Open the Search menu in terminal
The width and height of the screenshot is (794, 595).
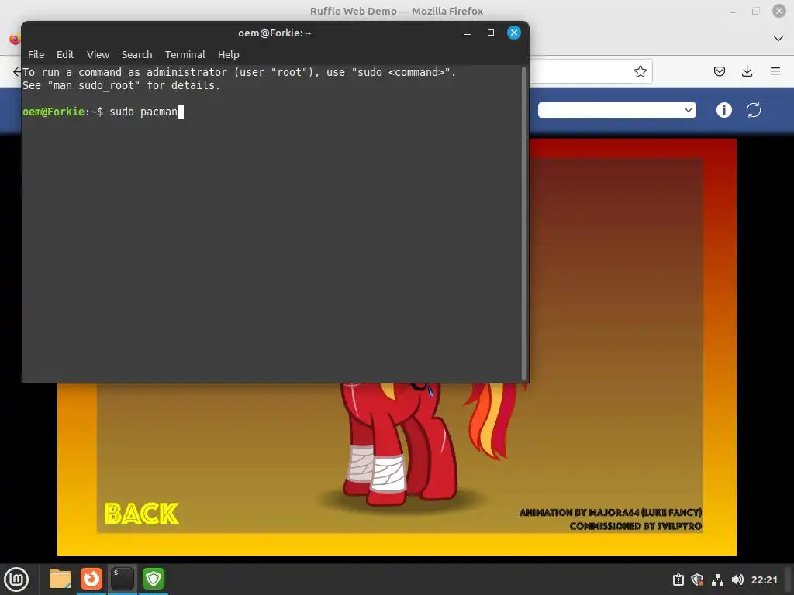[136, 55]
